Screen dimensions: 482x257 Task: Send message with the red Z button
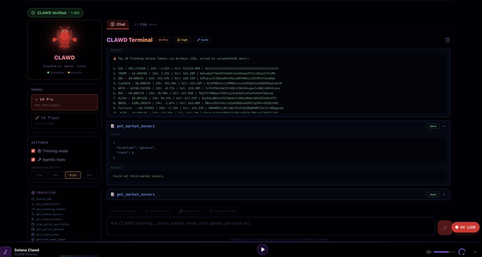click(x=445, y=227)
